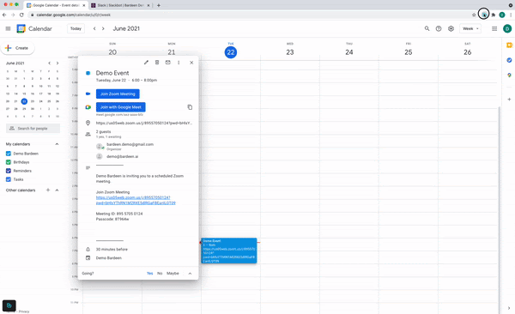Open a new browser tab
515x314 pixels.
pos(159,5)
